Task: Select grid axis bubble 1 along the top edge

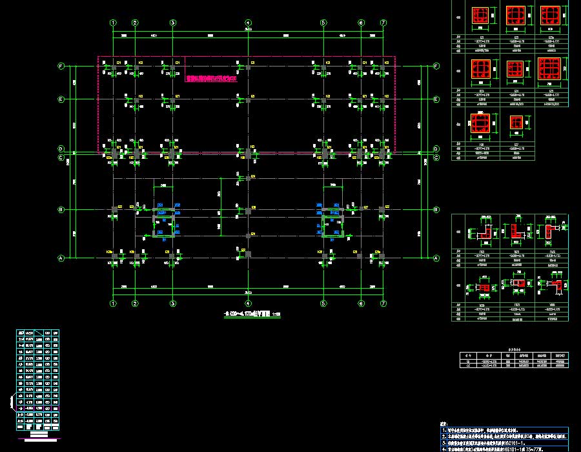Action: point(113,23)
